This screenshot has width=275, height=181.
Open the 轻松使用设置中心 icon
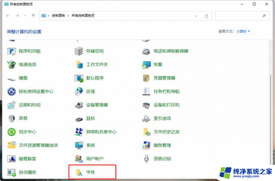pyautogui.click(x=11, y=92)
